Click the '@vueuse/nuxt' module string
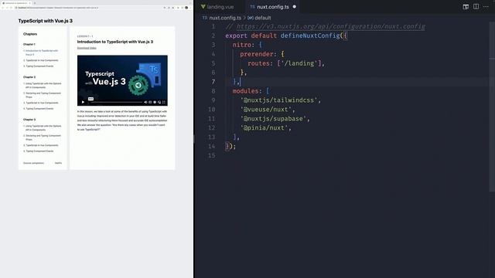Screen dimensions: 495x278 tap(266, 110)
